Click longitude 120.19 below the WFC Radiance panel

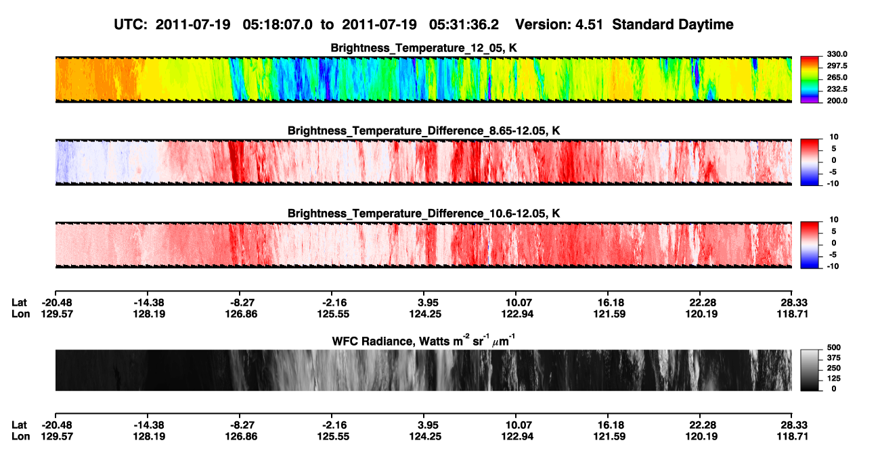(x=701, y=437)
